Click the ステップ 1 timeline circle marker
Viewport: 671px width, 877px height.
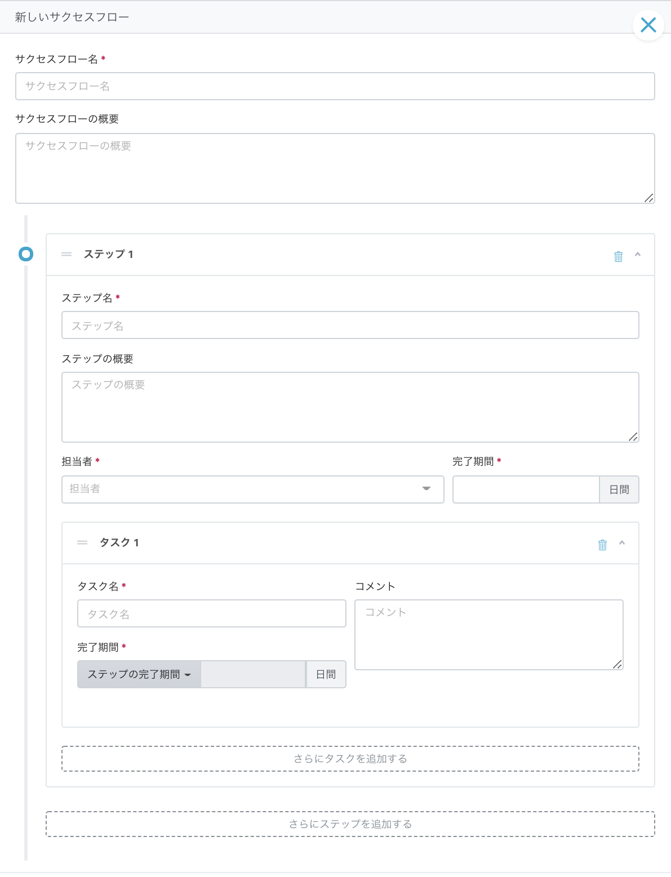pyautogui.click(x=26, y=254)
